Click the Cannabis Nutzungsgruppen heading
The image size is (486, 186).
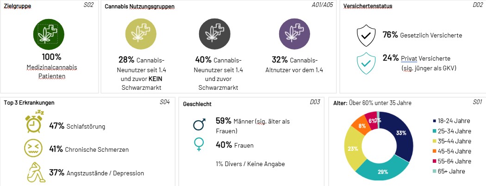[x=139, y=6]
